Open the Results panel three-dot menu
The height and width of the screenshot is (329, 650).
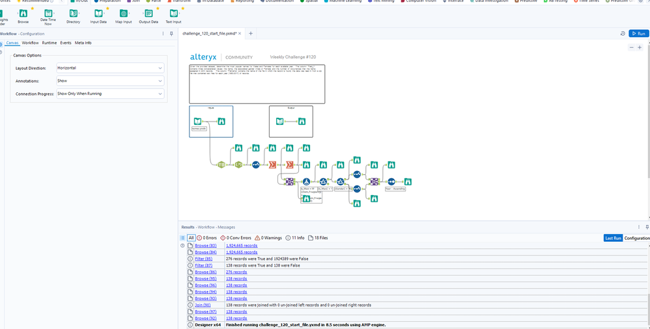click(x=639, y=227)
